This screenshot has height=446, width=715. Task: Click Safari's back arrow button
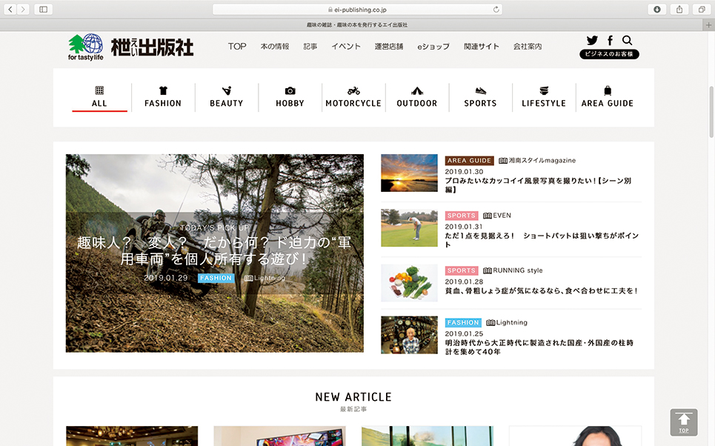pos(11,9)
